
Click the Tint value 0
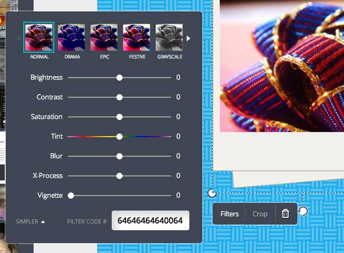pyautogui.click(x=178, y=136)
